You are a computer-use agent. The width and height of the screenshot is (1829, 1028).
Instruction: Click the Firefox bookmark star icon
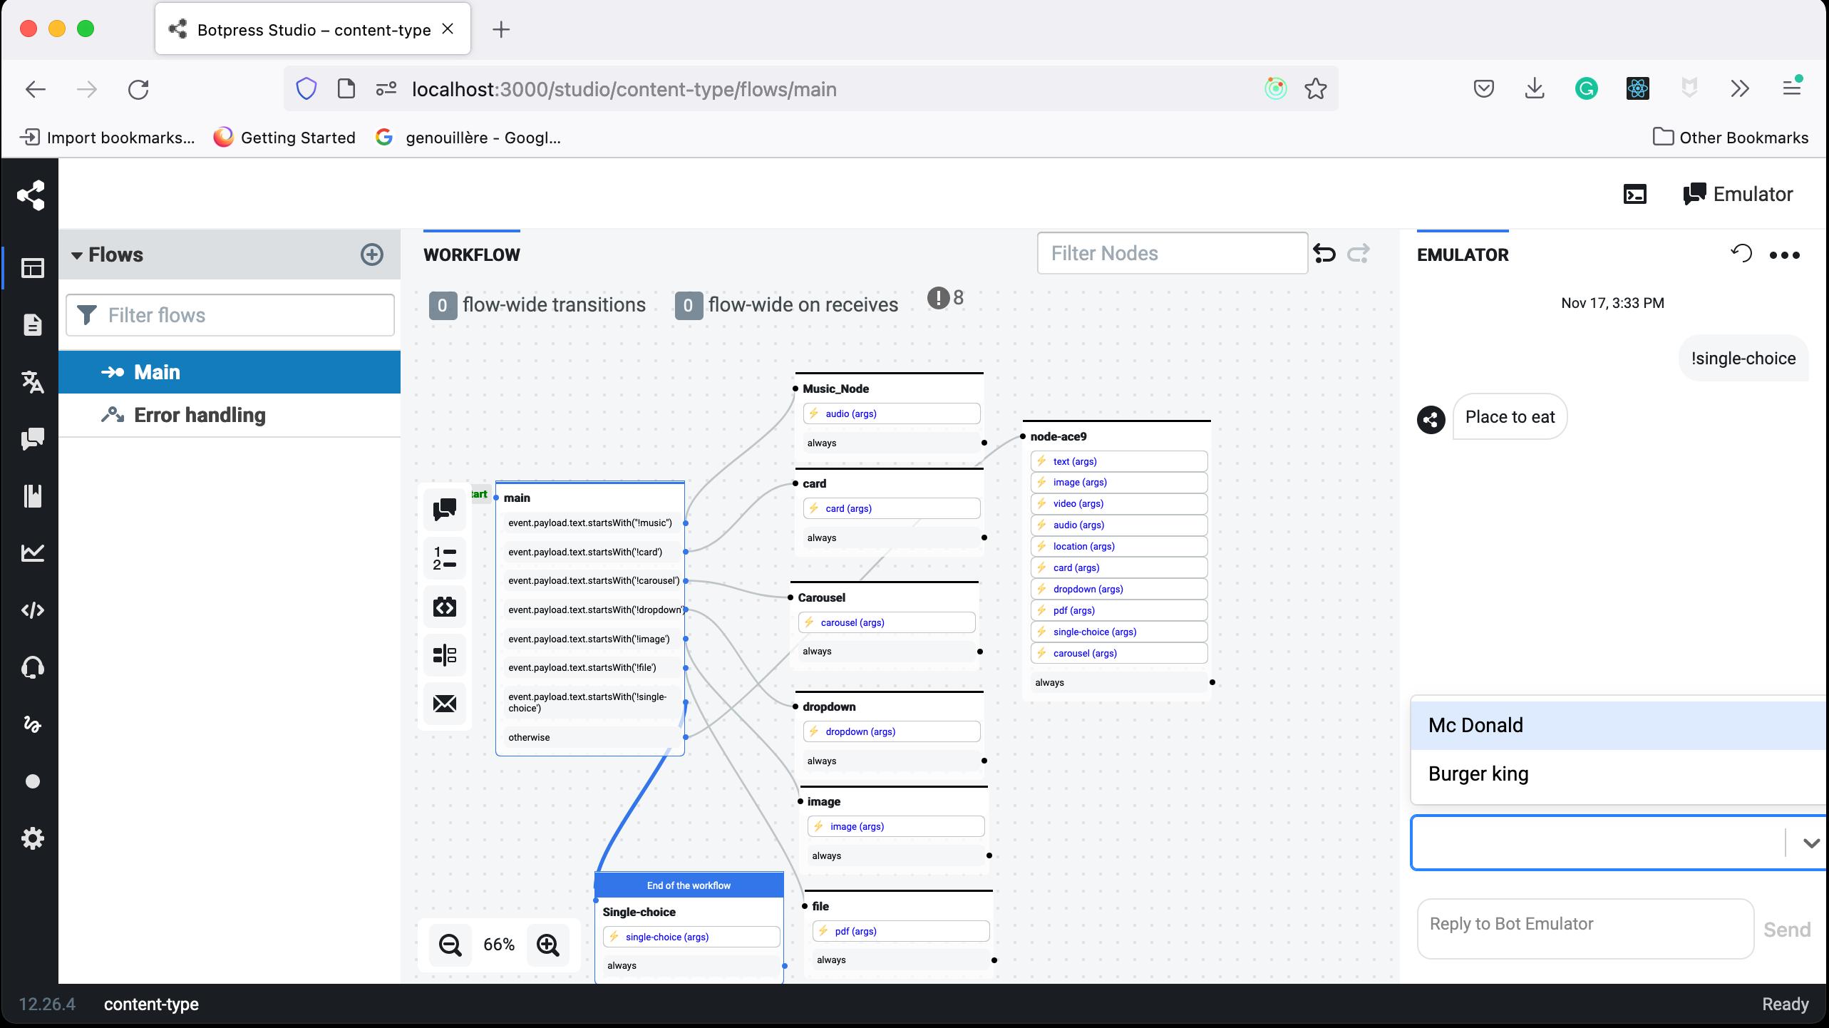1315,89
